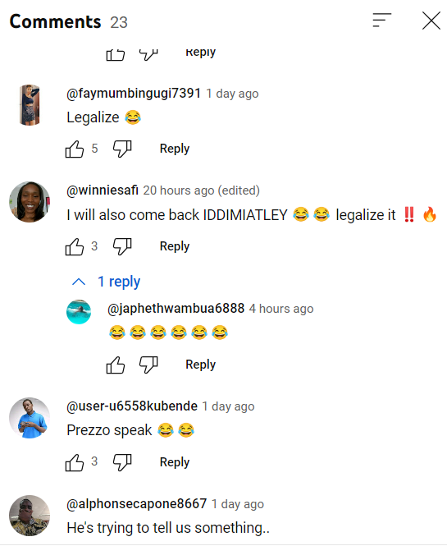Dislike @winniesafi's comment
The height and width of the screenshot is (546, 447).
(x=122, y=246)
